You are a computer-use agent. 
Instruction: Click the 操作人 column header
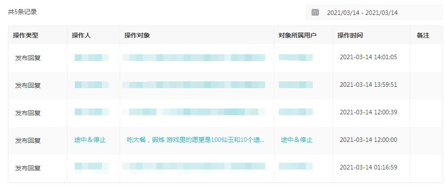81,35
